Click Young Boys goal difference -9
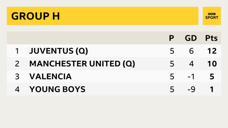The height and width of the screenshot is (128, 228). (x=191, y=89)
